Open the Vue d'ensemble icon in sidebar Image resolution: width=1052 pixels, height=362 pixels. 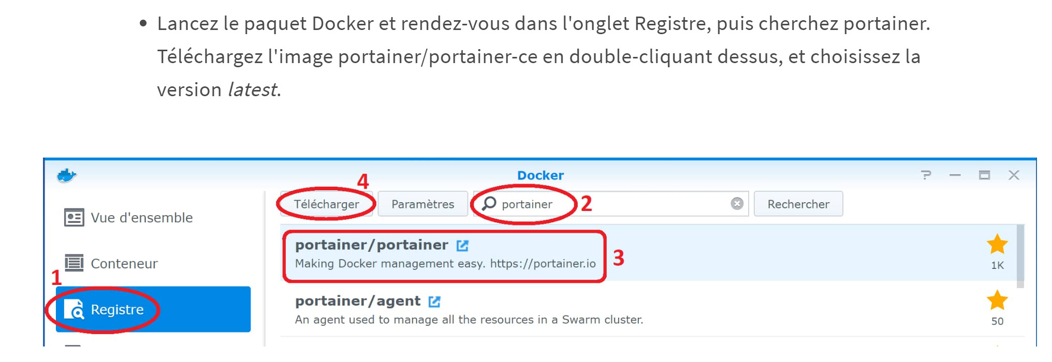coord(74,217)
